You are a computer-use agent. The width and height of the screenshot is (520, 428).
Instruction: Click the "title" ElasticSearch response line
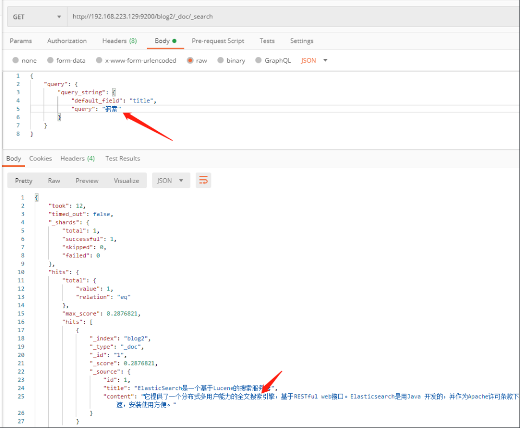(190, 388)
